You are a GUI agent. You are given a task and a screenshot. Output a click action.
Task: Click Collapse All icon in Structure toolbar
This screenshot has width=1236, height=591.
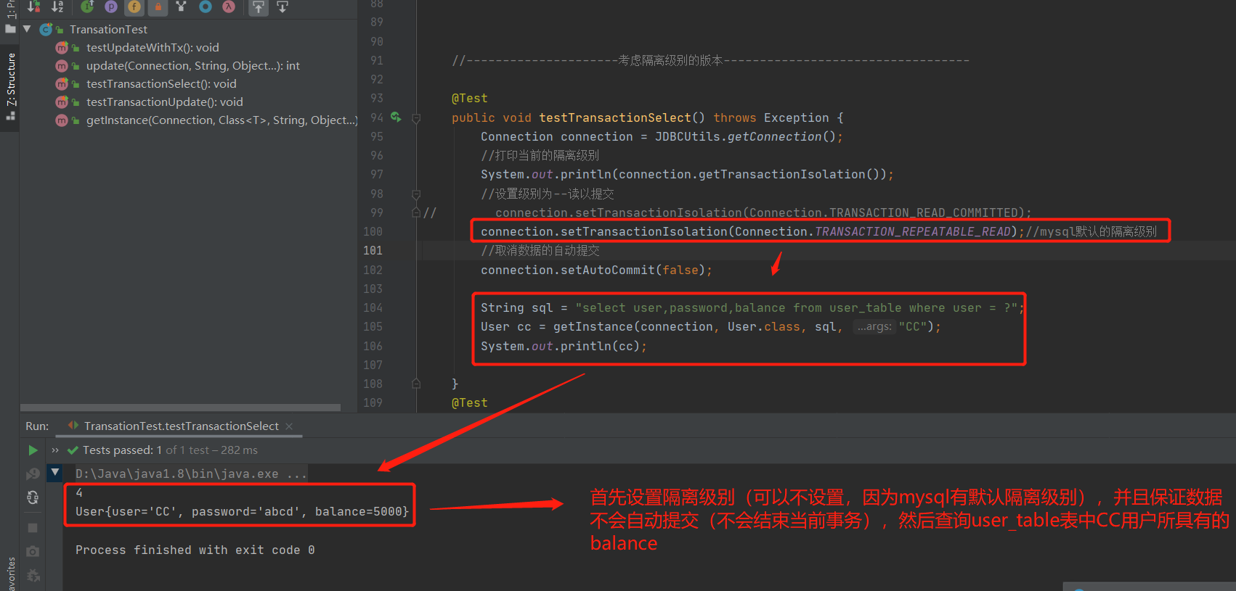[x=282, y=7]
